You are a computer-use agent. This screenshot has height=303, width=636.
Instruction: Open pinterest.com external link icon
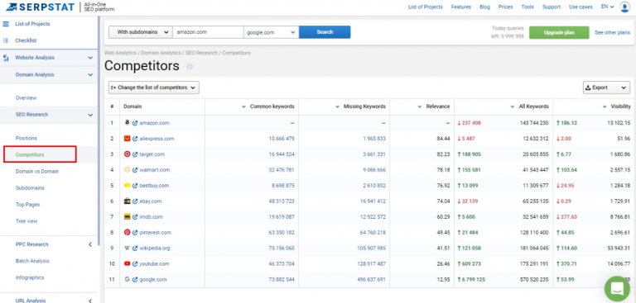tap(135, 233)
